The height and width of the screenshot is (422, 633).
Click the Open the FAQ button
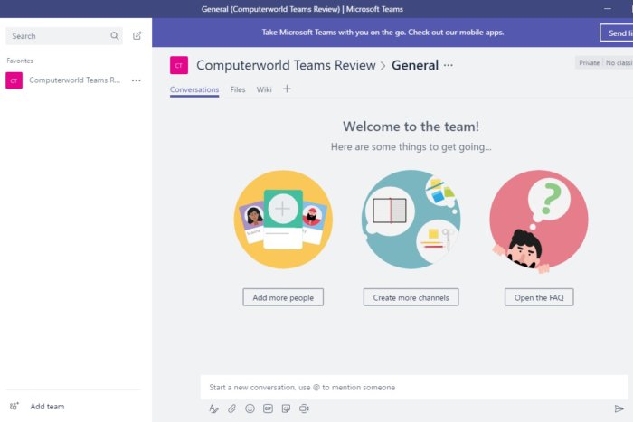pyautogui.click(x=539, y=297)
